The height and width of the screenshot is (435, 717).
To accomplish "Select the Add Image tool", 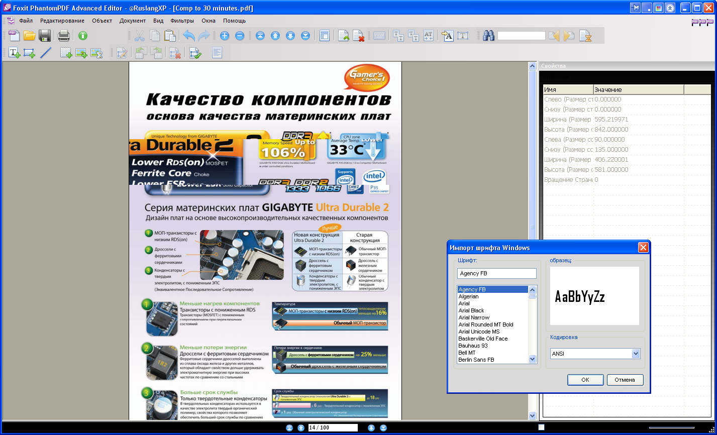I will (x=81, y=53).
